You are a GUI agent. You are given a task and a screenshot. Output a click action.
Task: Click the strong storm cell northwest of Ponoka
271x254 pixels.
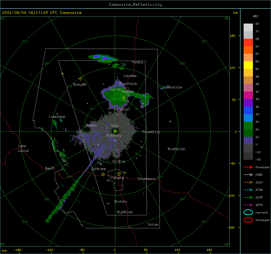[x=103, y=58]
